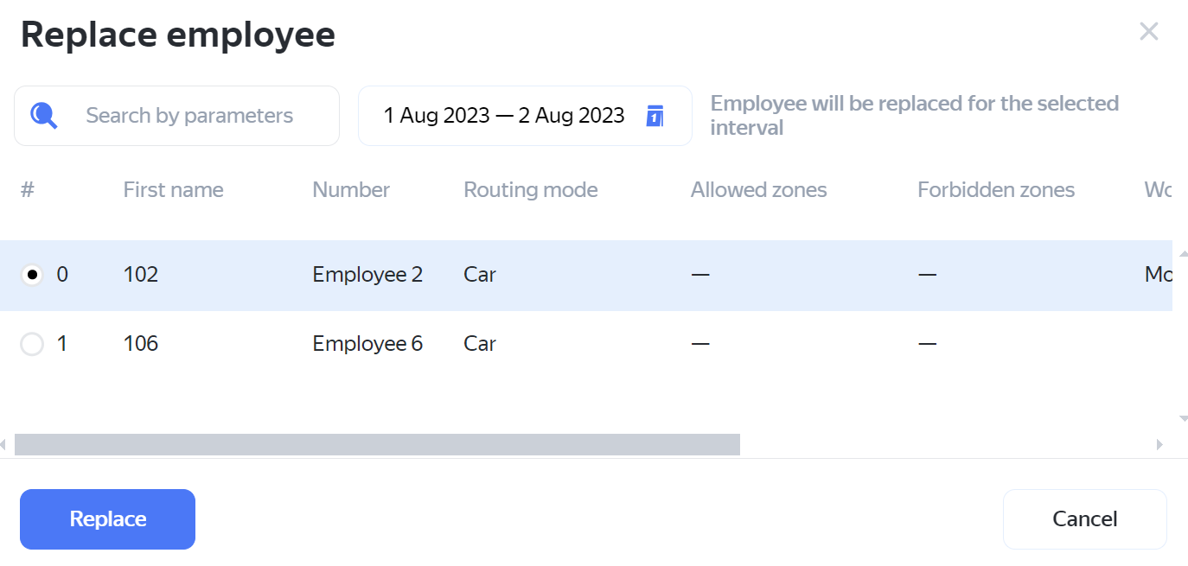Click the Allowed zones column header
Image resolution: width=1188 pixels, height=566 pixels.
coord(758,190)
